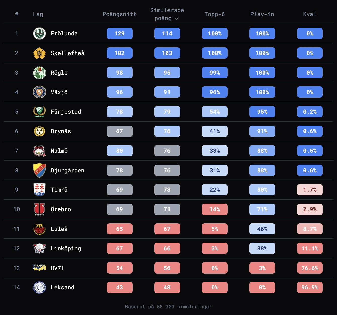Image resolution: width=337 pixels, height=315 pixels.
Task: Click the HV71 team logo
Action: 39,268
